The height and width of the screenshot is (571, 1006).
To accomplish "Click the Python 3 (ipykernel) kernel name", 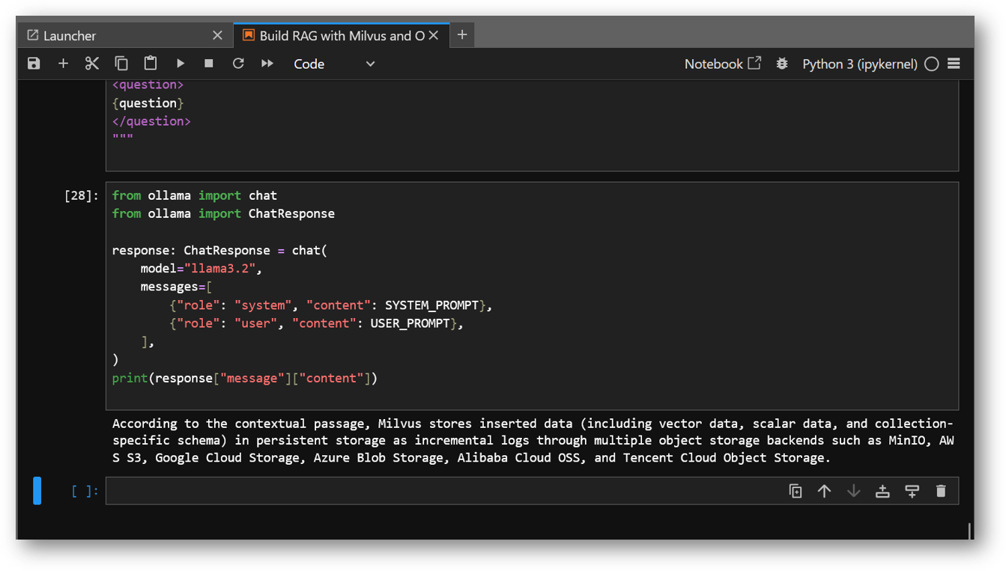I will pyautogui.click(x=859, y=64).
